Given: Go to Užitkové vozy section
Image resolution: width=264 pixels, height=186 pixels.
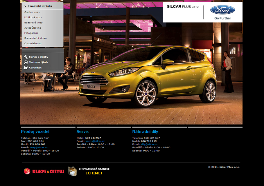Looking at the screenshot, I should (x=33, y=17).
